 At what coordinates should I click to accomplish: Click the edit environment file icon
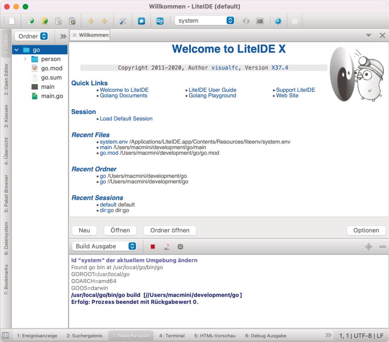pyautogui.click(x=260, y=21)
